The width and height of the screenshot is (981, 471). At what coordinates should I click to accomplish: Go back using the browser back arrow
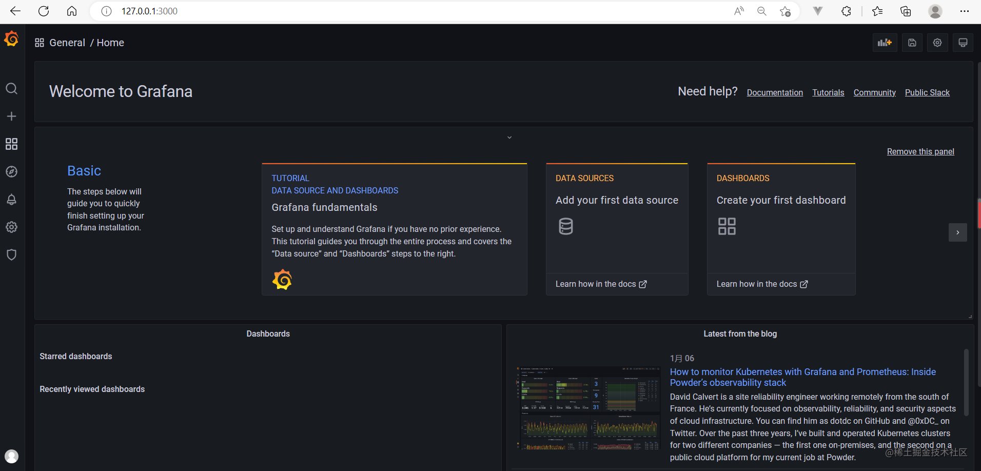pyautogui.click(x=15, y=11)
